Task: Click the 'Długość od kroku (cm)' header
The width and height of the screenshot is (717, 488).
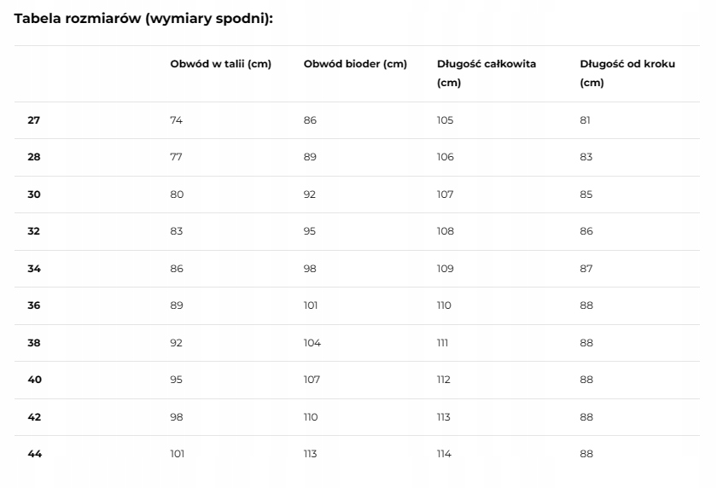Action: point(627,73)
